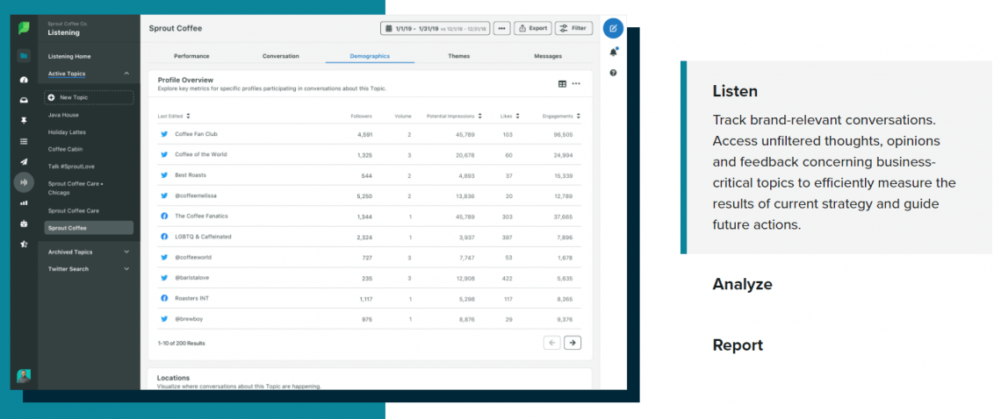Collapse the Active Topics section chevron
This screenshot has height=419, width=1001.
[126, 74]
